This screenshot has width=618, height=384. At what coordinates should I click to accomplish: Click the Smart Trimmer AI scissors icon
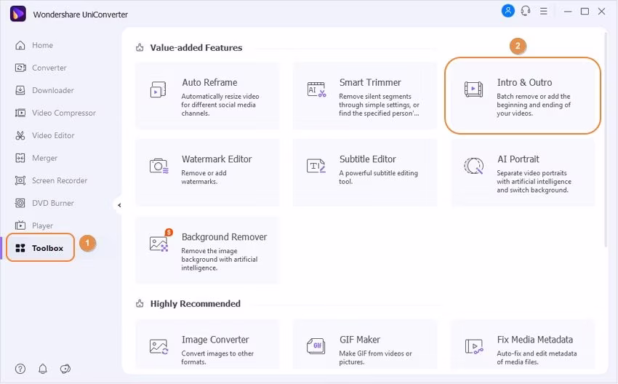pos(316,89)
